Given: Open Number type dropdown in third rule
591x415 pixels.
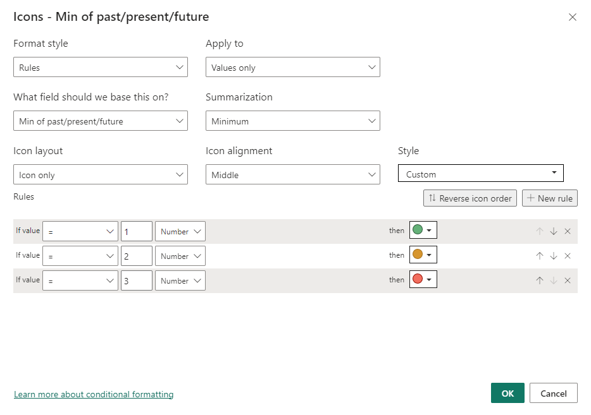Looking at the screenshot, I should click(x=180, y=280).
